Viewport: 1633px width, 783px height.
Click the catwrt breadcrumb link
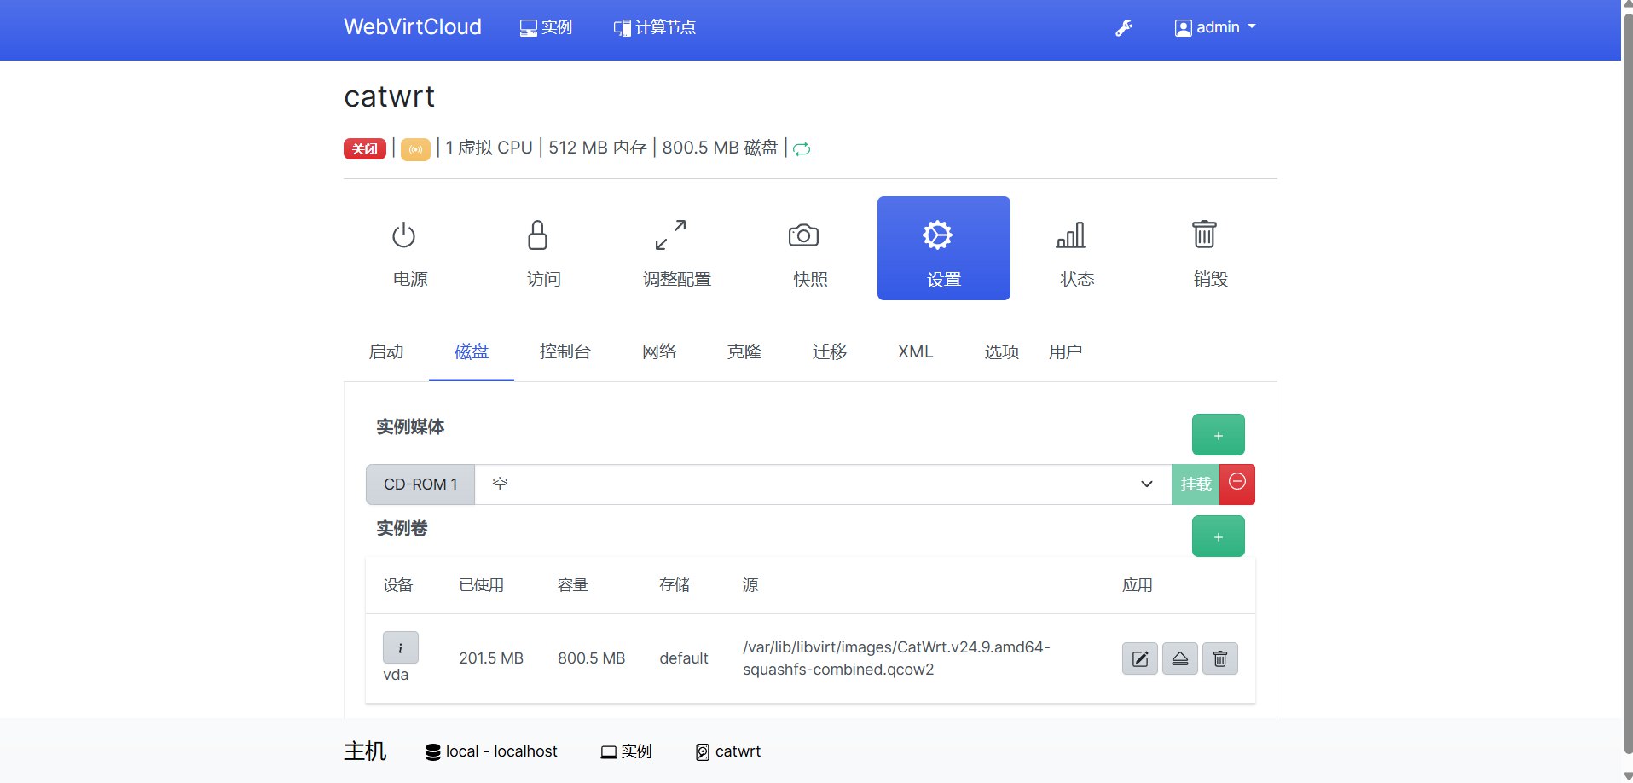tap(728, 751)
